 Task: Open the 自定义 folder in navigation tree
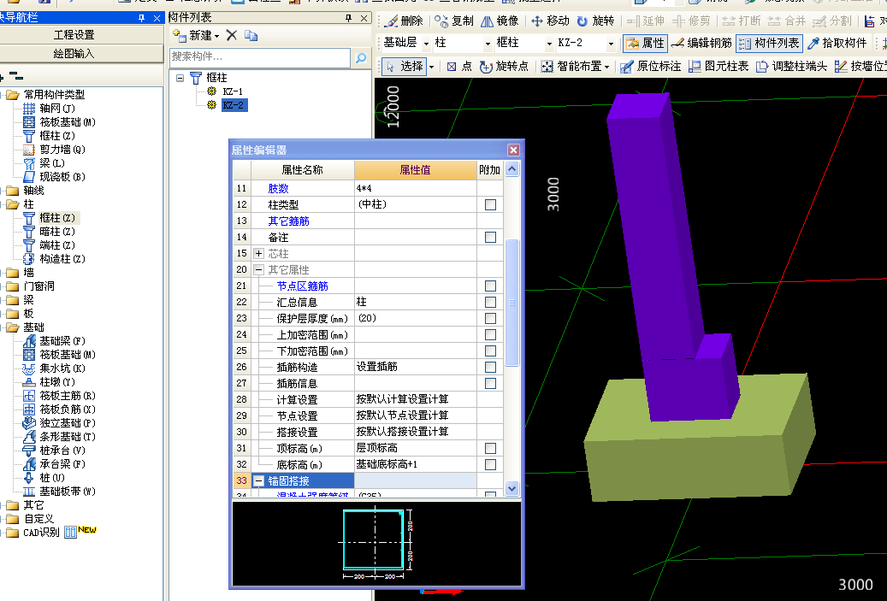[31, 518]
